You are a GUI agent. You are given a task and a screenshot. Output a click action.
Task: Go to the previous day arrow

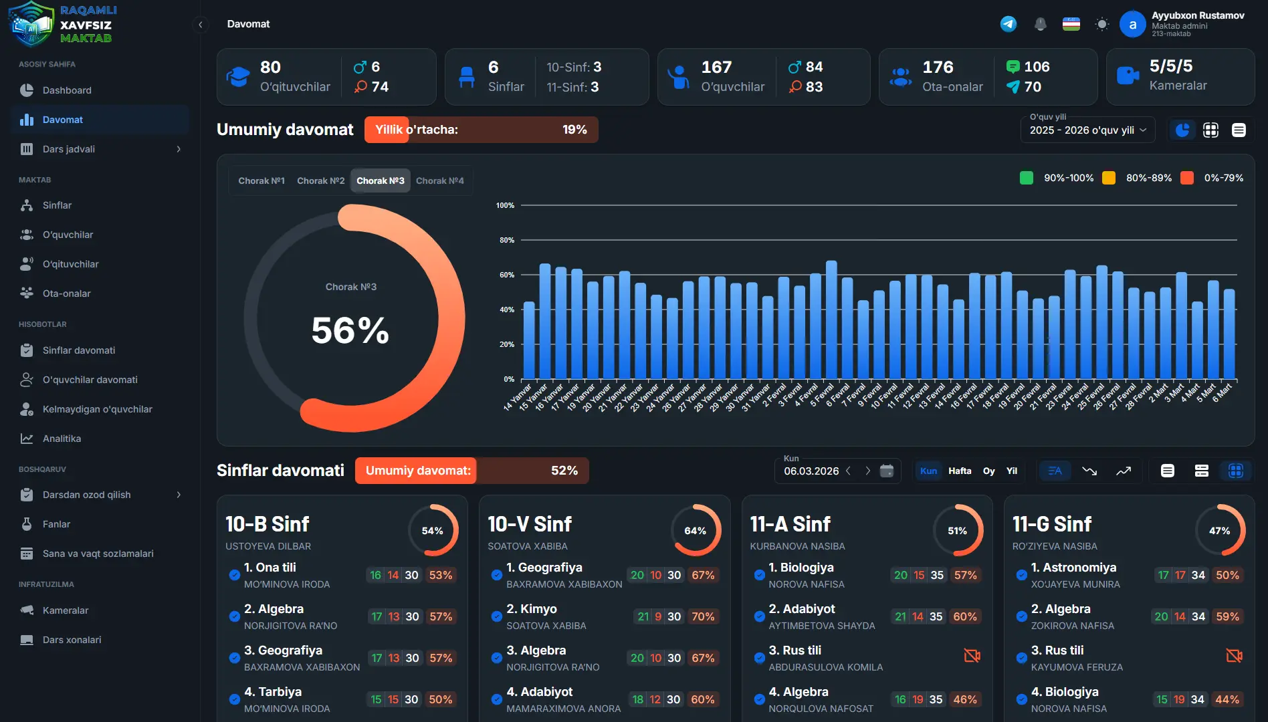click(x=849, y=471)
